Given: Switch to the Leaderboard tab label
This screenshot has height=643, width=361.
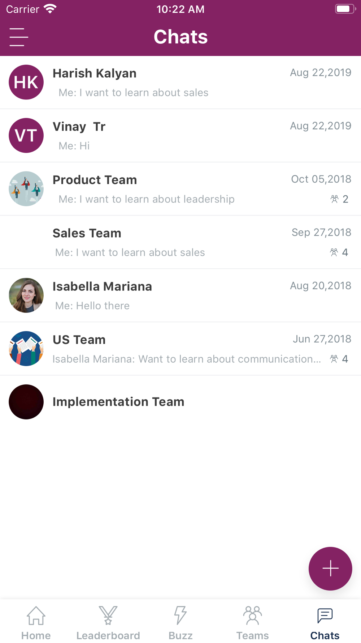Looking at the screenshot, I should pos(108,635).
